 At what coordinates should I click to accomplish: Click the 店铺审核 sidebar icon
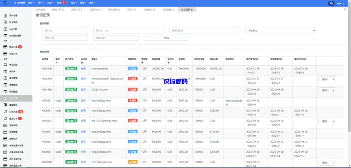5,125
